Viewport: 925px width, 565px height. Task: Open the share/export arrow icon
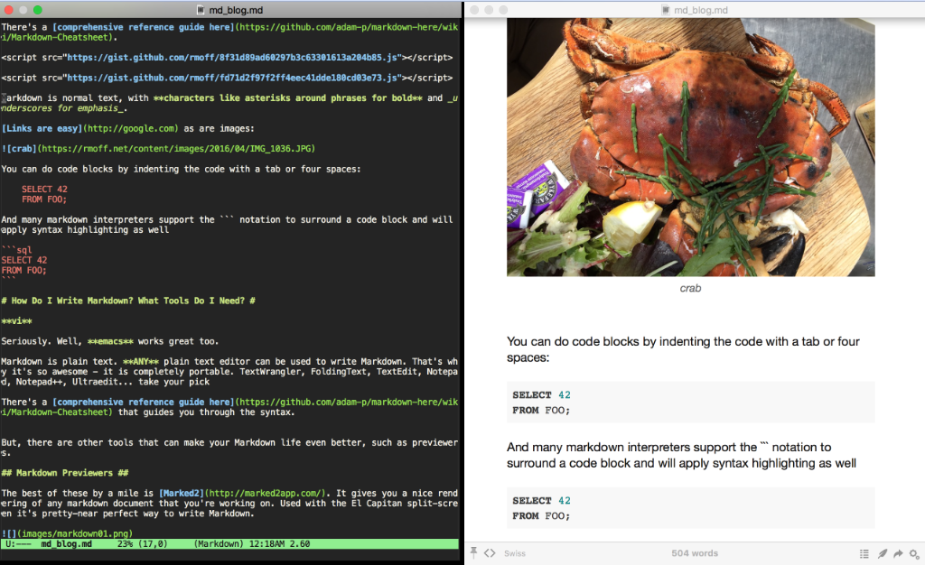(x=898, y=553)
